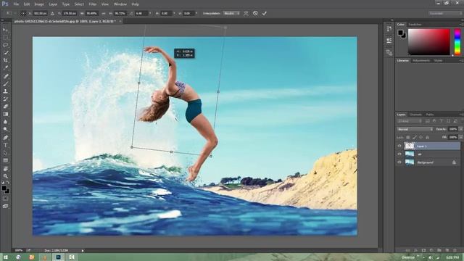The width and height of the screenshot is (464, 261).
Task: Open the layer filter Kind dropdown
Action: pos(410,121)
